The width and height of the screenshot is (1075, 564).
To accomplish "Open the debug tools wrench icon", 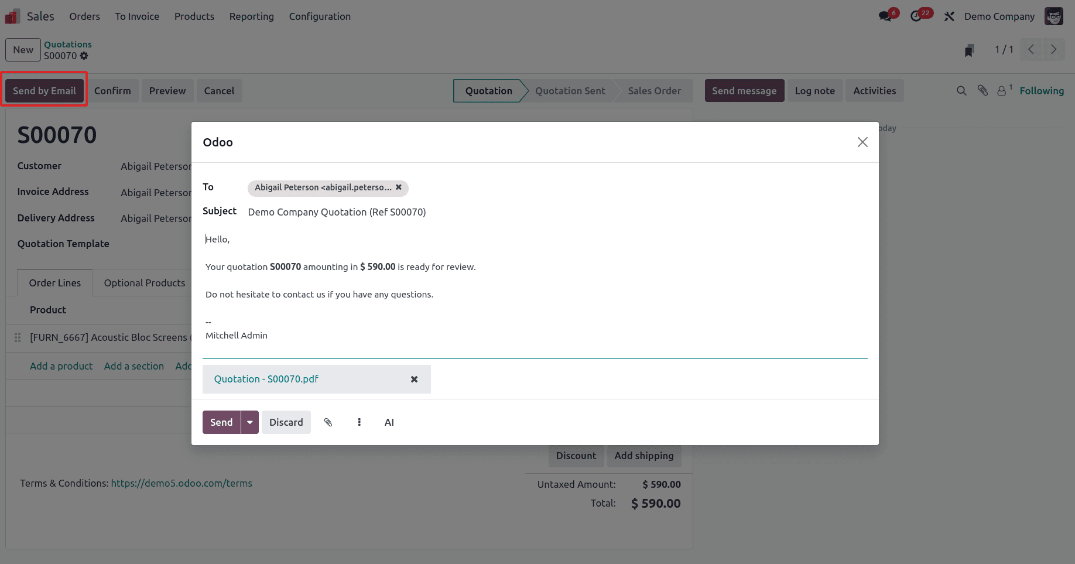I will [949, 16].
